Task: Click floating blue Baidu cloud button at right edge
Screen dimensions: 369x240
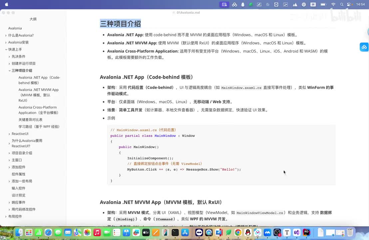Action: click(364, 47)
